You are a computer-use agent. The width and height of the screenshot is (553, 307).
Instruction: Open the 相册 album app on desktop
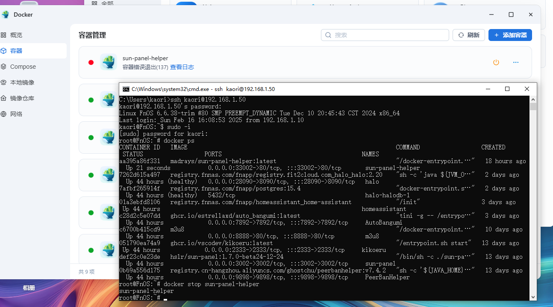(29, 288)
